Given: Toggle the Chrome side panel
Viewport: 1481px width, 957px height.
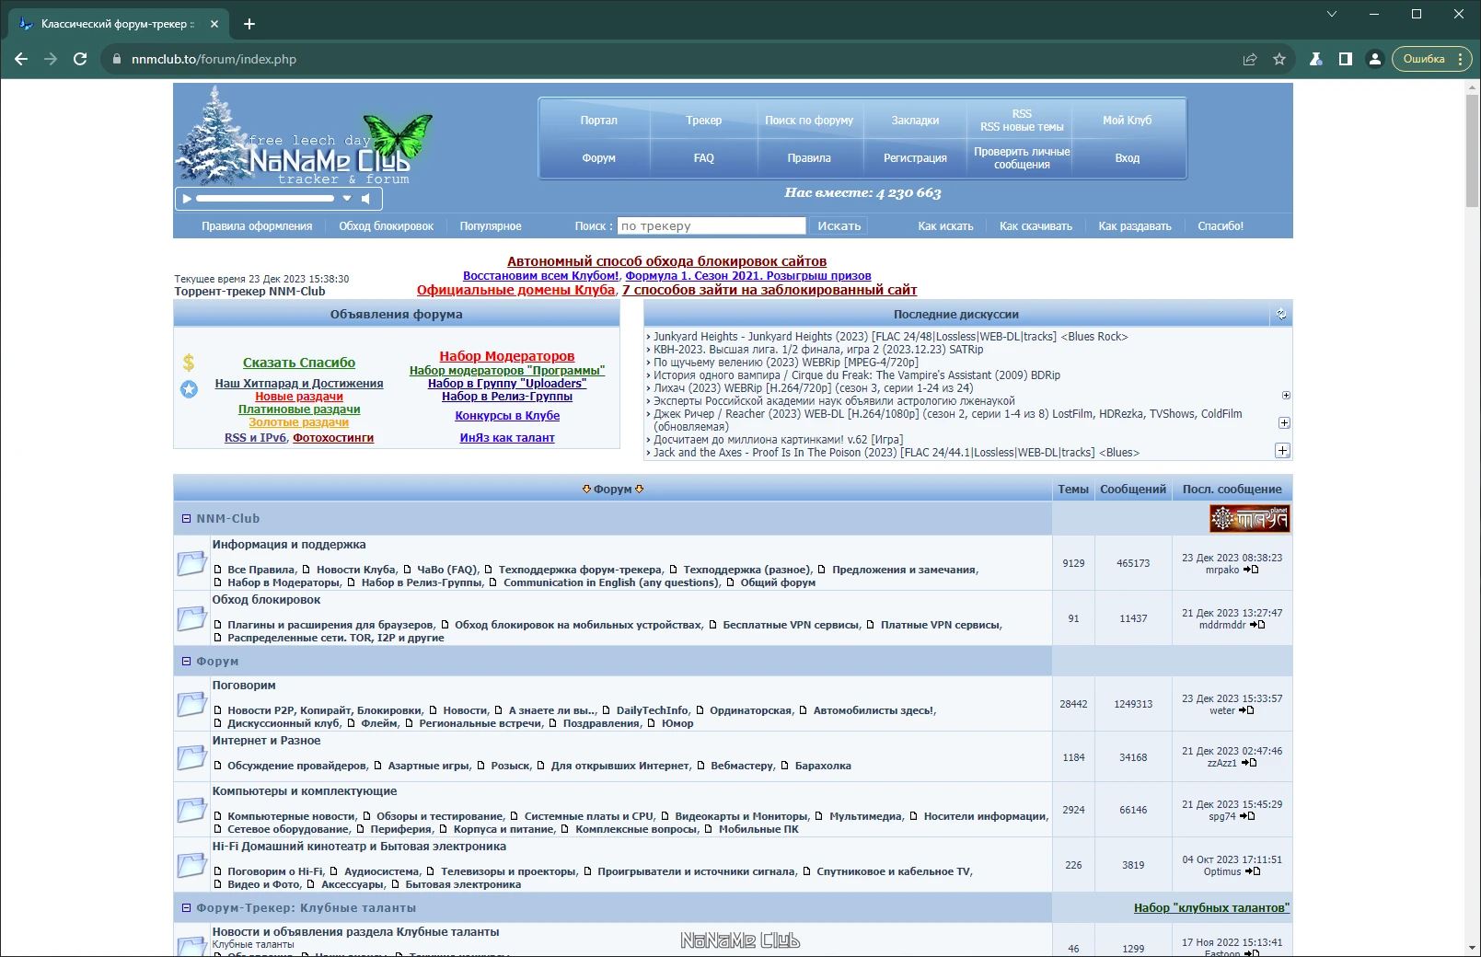Looking at the screenshot, I should point(1346,59).
